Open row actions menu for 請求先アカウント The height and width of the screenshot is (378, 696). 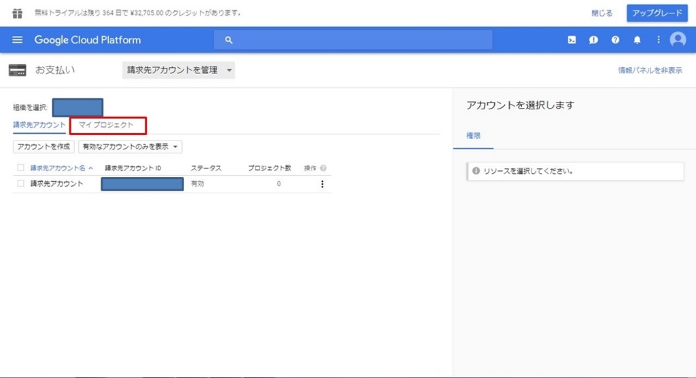point(322,184)
